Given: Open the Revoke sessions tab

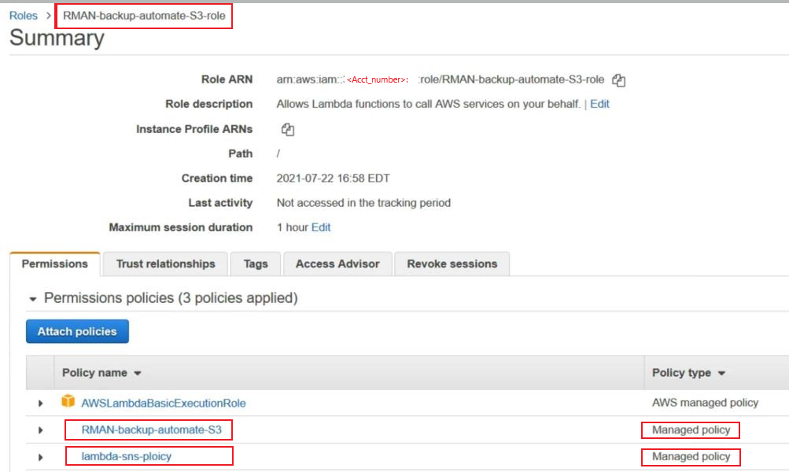Looking at the screenshot, I should pyautogui.click(x=452, y=264).
